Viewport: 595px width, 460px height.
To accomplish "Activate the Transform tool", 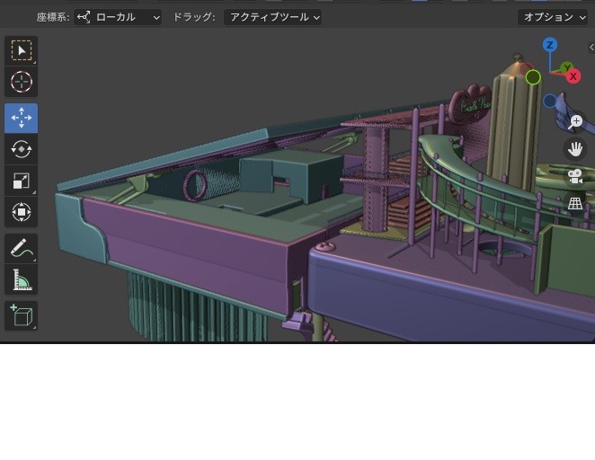I will [22, 212].
